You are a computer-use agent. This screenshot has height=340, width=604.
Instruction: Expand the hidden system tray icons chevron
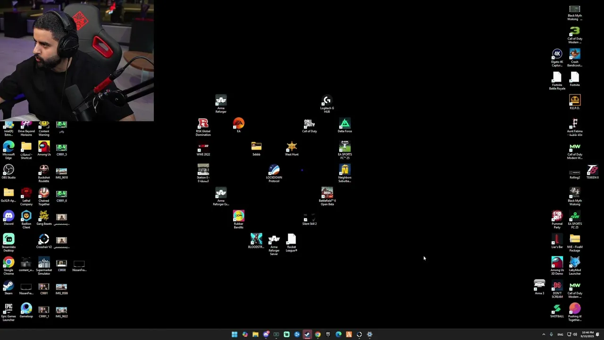pos(544,334)
